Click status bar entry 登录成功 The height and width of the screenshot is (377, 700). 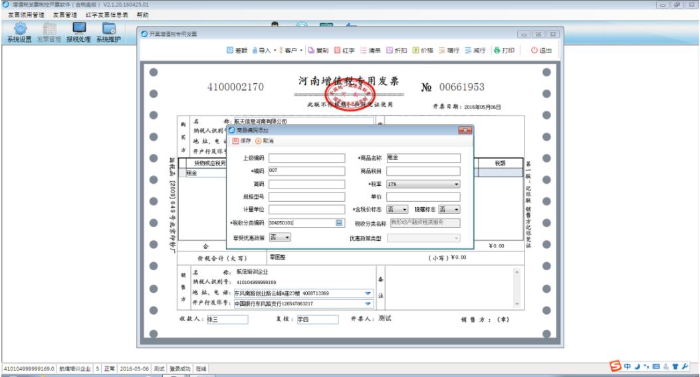pyautogui.click(x=180, y=369)
